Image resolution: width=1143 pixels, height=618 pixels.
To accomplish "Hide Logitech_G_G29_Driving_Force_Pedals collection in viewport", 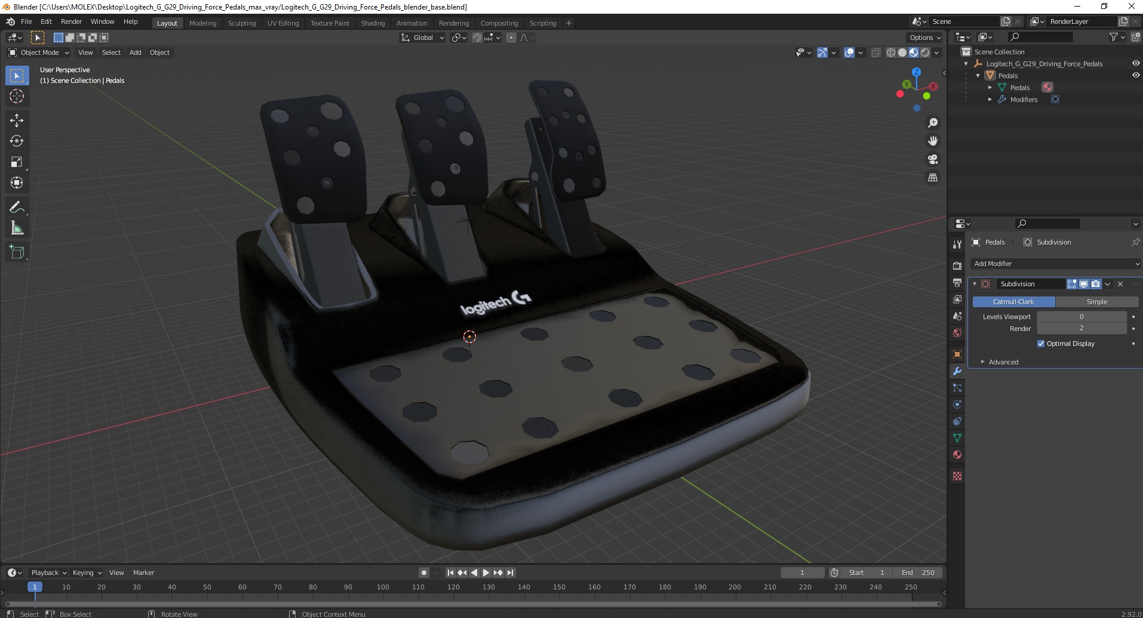I will pyautogui.click(x=1135, y=63).
